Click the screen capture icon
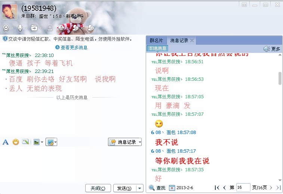Viewport: 283px width, 194px height. [50, 142]
